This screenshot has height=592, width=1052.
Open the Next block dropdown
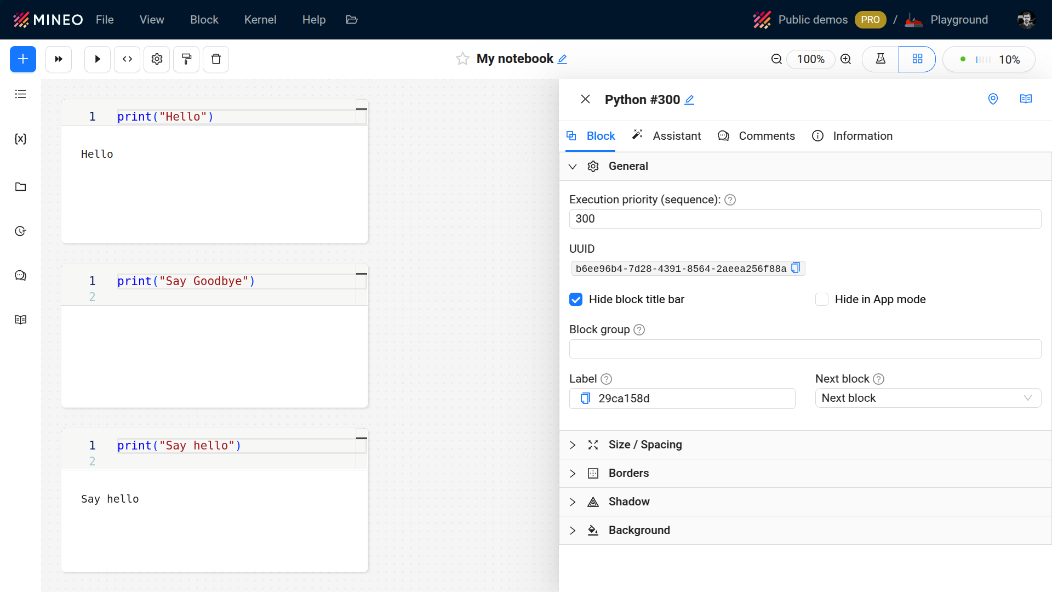click(928, 398)
